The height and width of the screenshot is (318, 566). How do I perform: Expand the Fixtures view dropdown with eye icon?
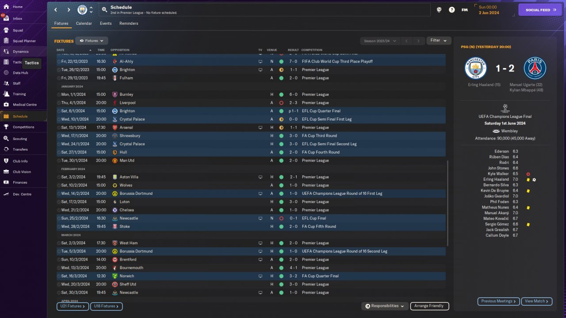point(92,41)
